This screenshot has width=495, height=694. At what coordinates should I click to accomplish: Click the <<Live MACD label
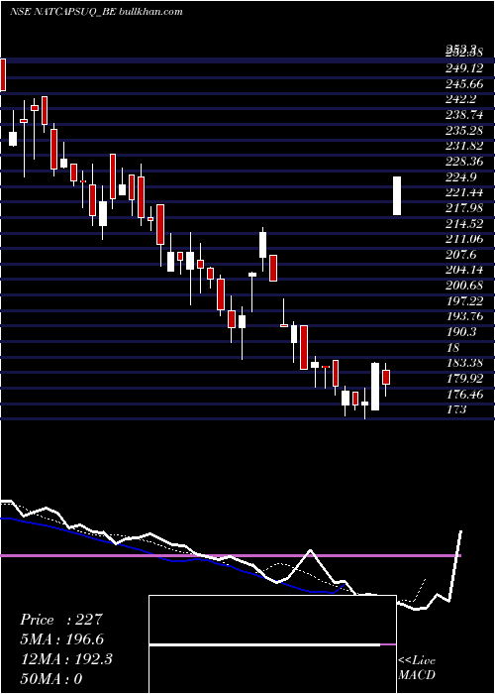(417, 667)
